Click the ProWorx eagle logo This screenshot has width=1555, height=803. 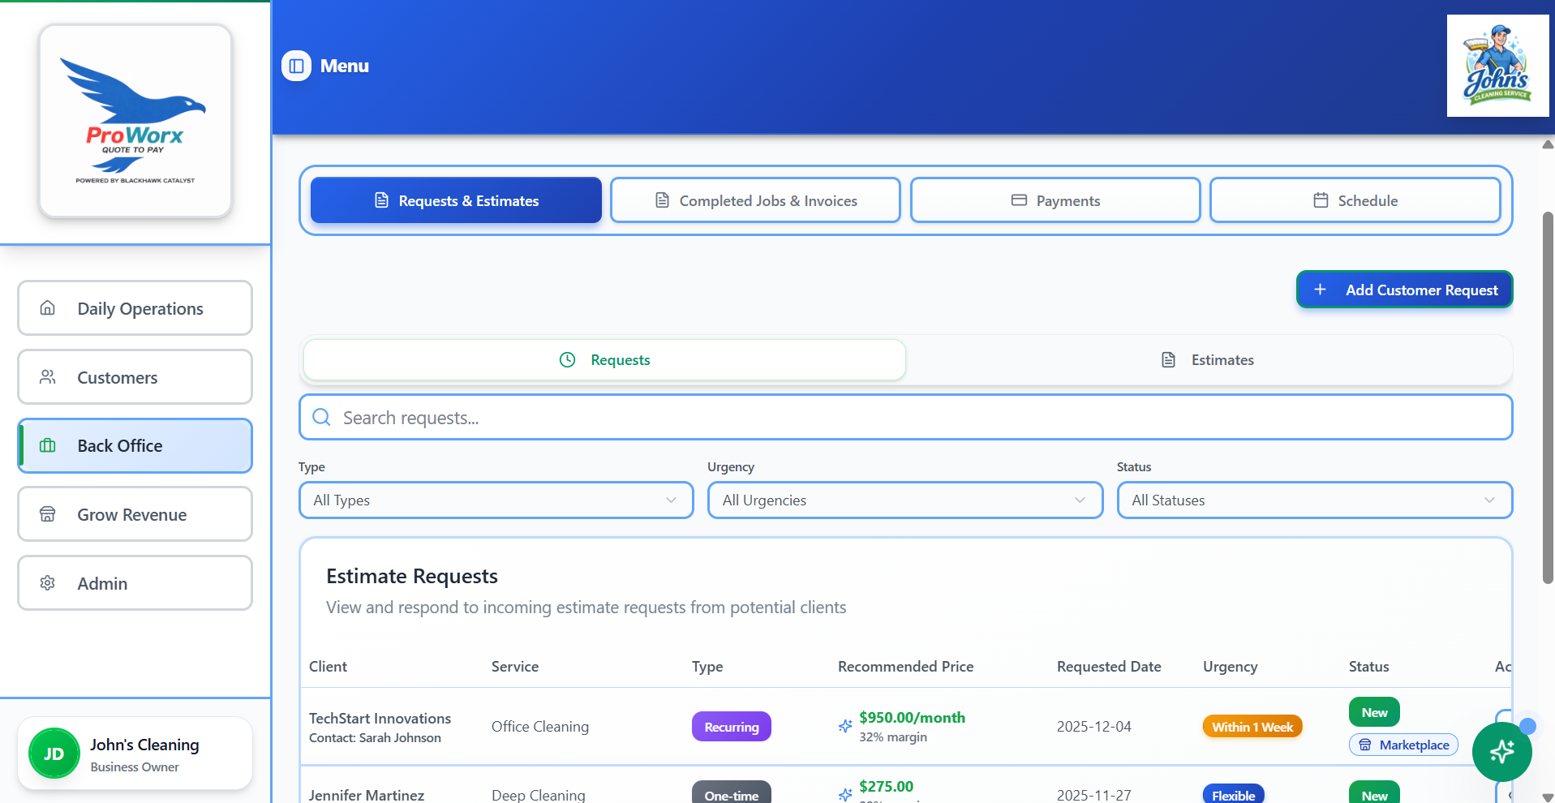coord(135,121)
